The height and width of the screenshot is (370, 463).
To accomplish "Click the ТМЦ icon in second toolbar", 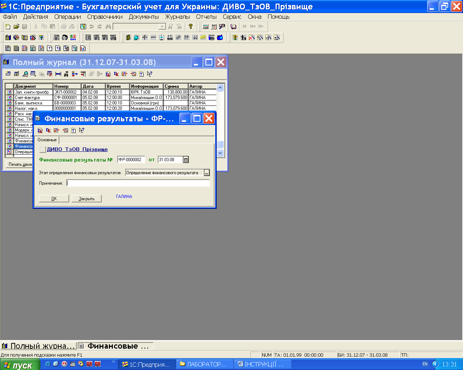I will 57,37.
